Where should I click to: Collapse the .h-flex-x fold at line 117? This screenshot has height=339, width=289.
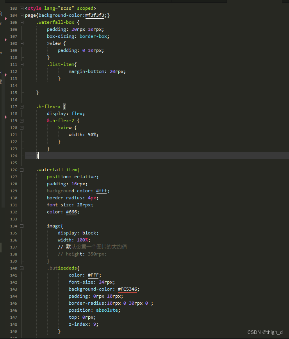(21, 106)
